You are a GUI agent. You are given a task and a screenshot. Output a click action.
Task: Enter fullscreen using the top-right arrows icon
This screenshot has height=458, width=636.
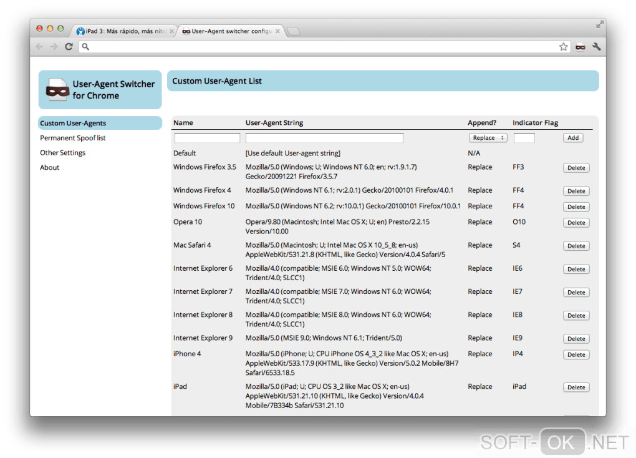[x=599, y=24]
